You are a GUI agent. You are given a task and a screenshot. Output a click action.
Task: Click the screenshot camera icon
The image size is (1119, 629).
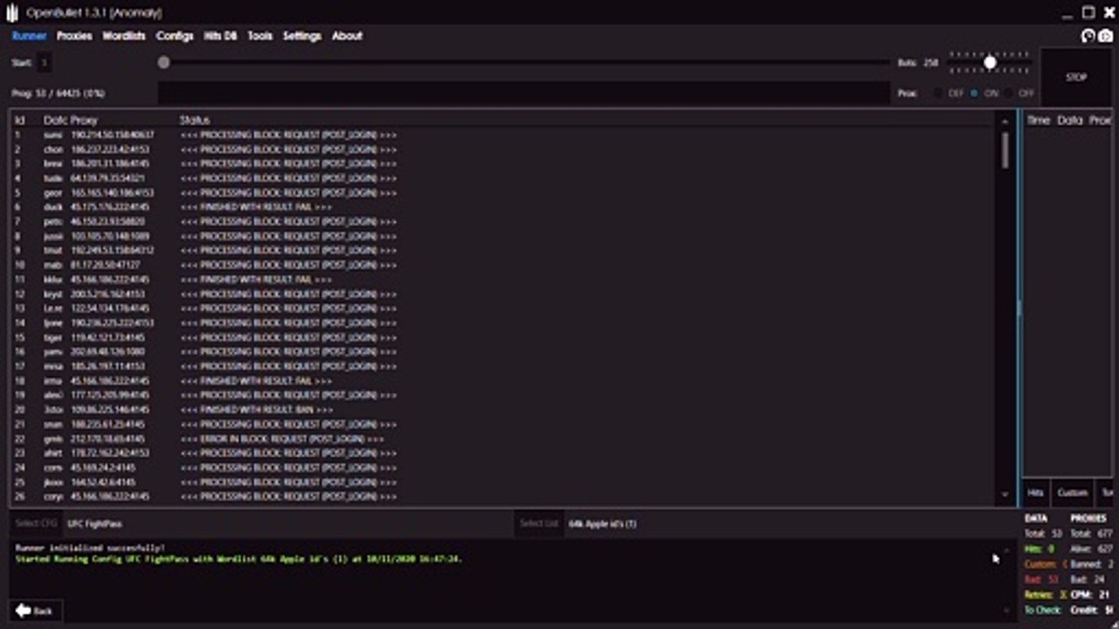pos(1106,36)
